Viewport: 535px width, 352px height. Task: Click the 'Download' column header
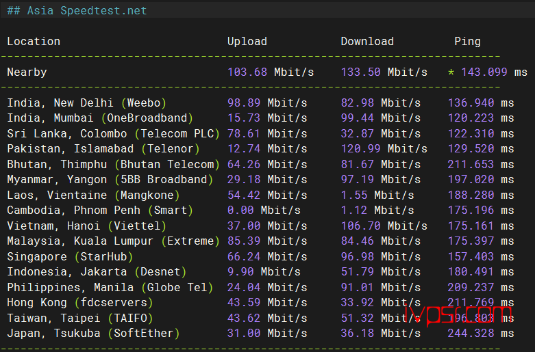(367, 42)
